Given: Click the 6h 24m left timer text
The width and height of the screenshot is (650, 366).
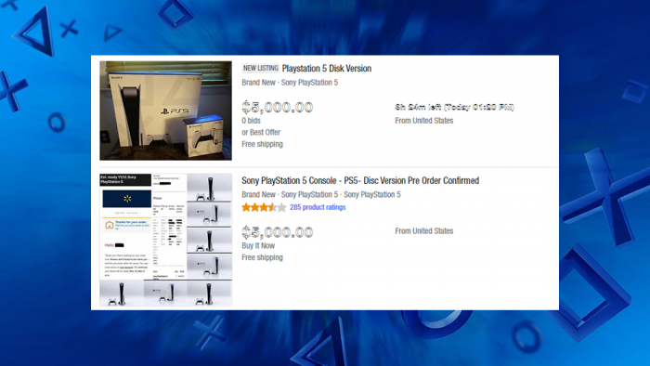Looking at the screenshot, I should 454,108.
